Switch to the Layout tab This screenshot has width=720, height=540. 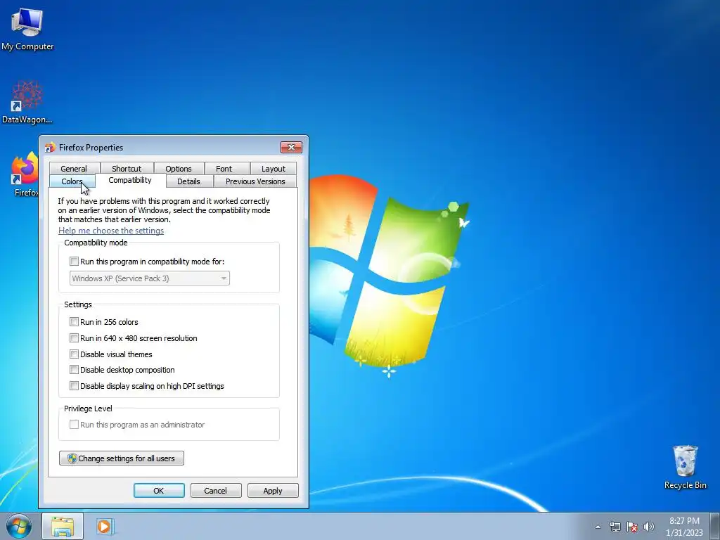click(274, 169)
